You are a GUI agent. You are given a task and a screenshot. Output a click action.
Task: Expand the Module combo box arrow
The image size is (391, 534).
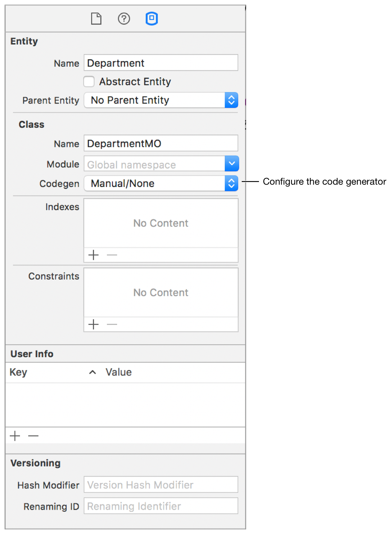click(232, 164)
